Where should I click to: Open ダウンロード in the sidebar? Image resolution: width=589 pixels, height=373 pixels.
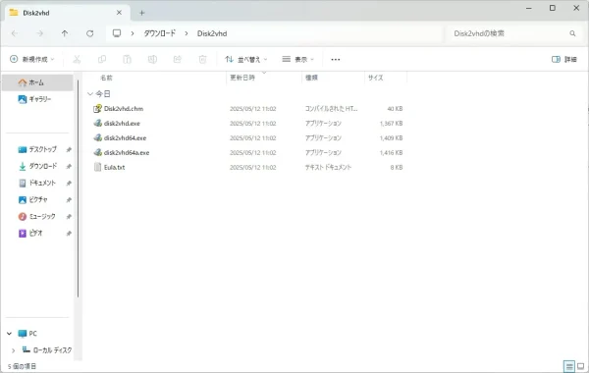click(37, 166)
